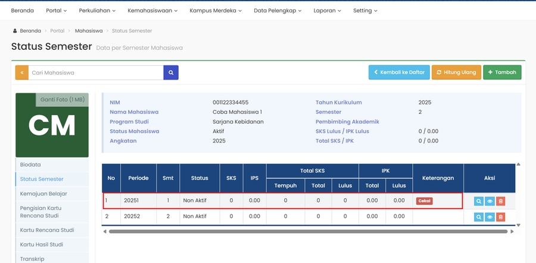Click the Hitung Ulang button
The height and width of the screenshot is (263, 536).
pos(456,72)
